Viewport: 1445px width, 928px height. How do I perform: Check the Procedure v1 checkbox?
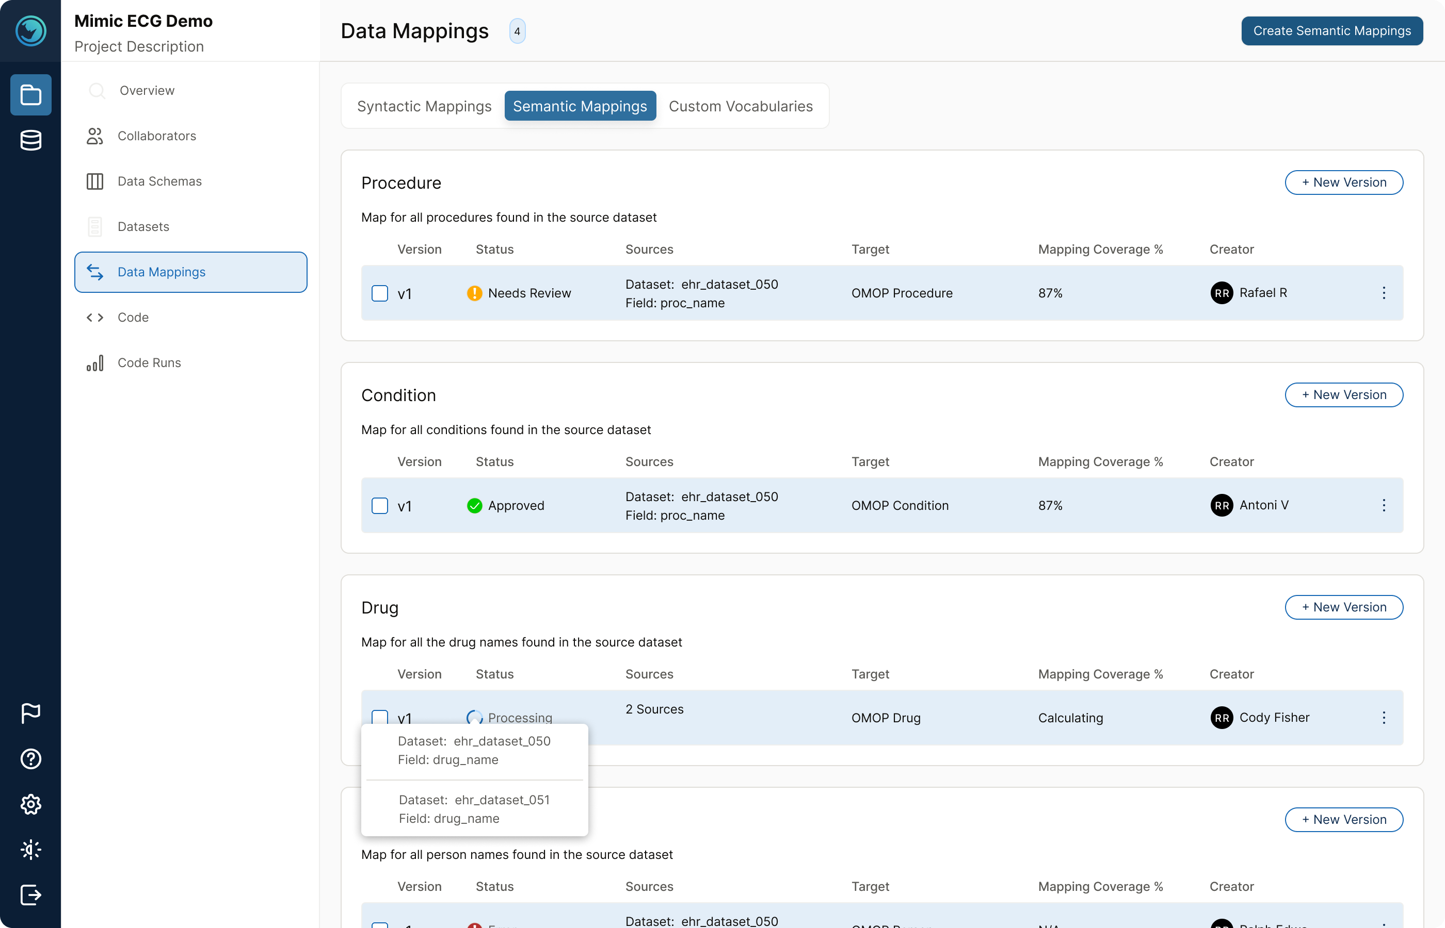(380, 293)
